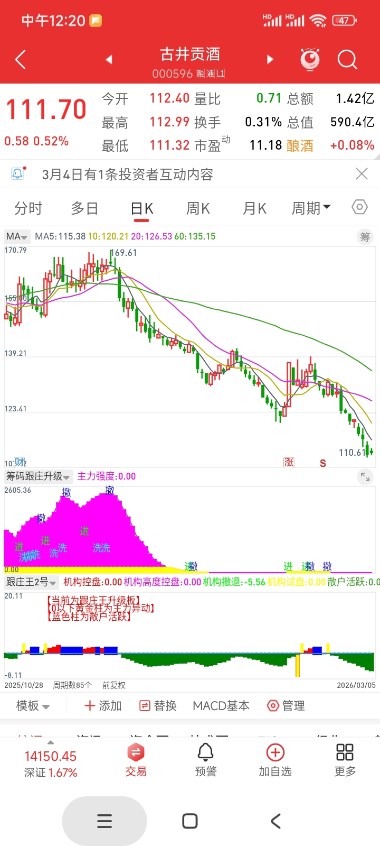Image resolution: width=380 pixels, height=846 pixels.
Task: Switch to the 多日 multi-day tab
Action: click(x=84, y=208)
